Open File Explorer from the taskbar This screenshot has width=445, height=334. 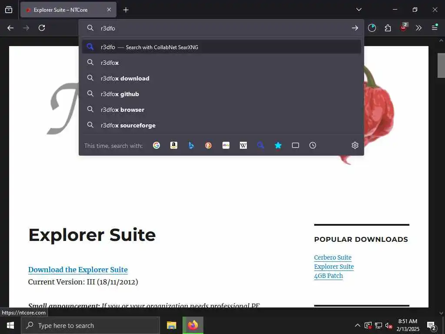point(171,325)
